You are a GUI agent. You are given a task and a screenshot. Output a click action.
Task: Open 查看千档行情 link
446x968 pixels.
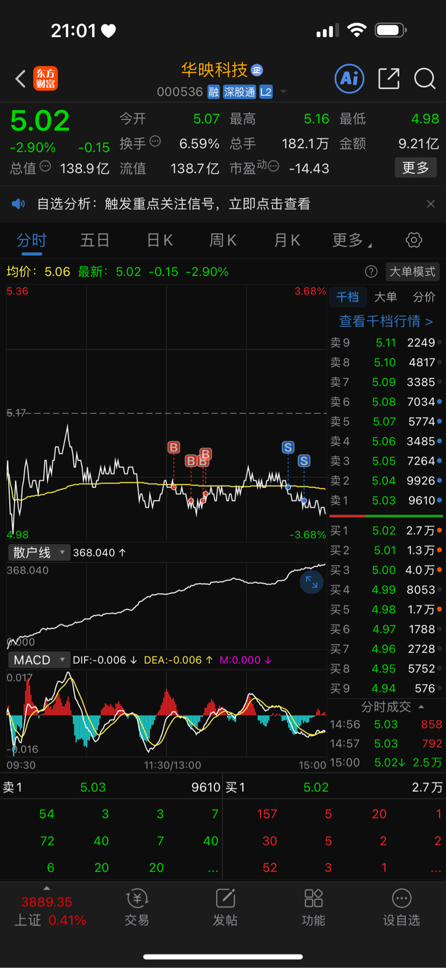(386, 321)
